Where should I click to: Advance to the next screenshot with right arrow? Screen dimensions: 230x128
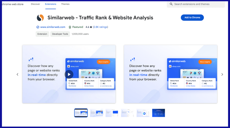coord(222,74)
